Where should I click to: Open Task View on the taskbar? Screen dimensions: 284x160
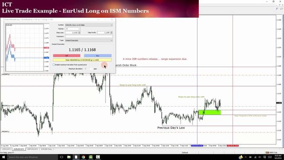tap(61, 157)
